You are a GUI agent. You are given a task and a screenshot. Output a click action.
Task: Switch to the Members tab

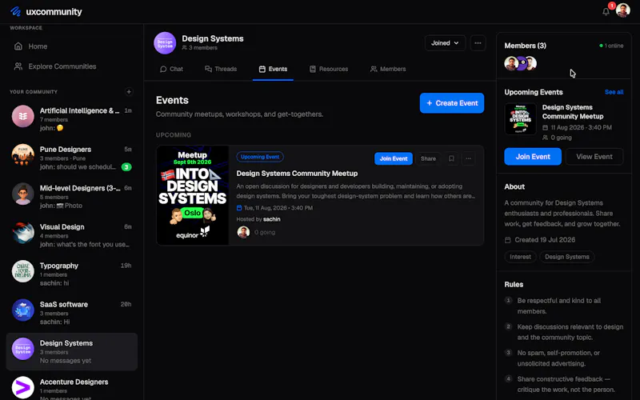[388, 69]
